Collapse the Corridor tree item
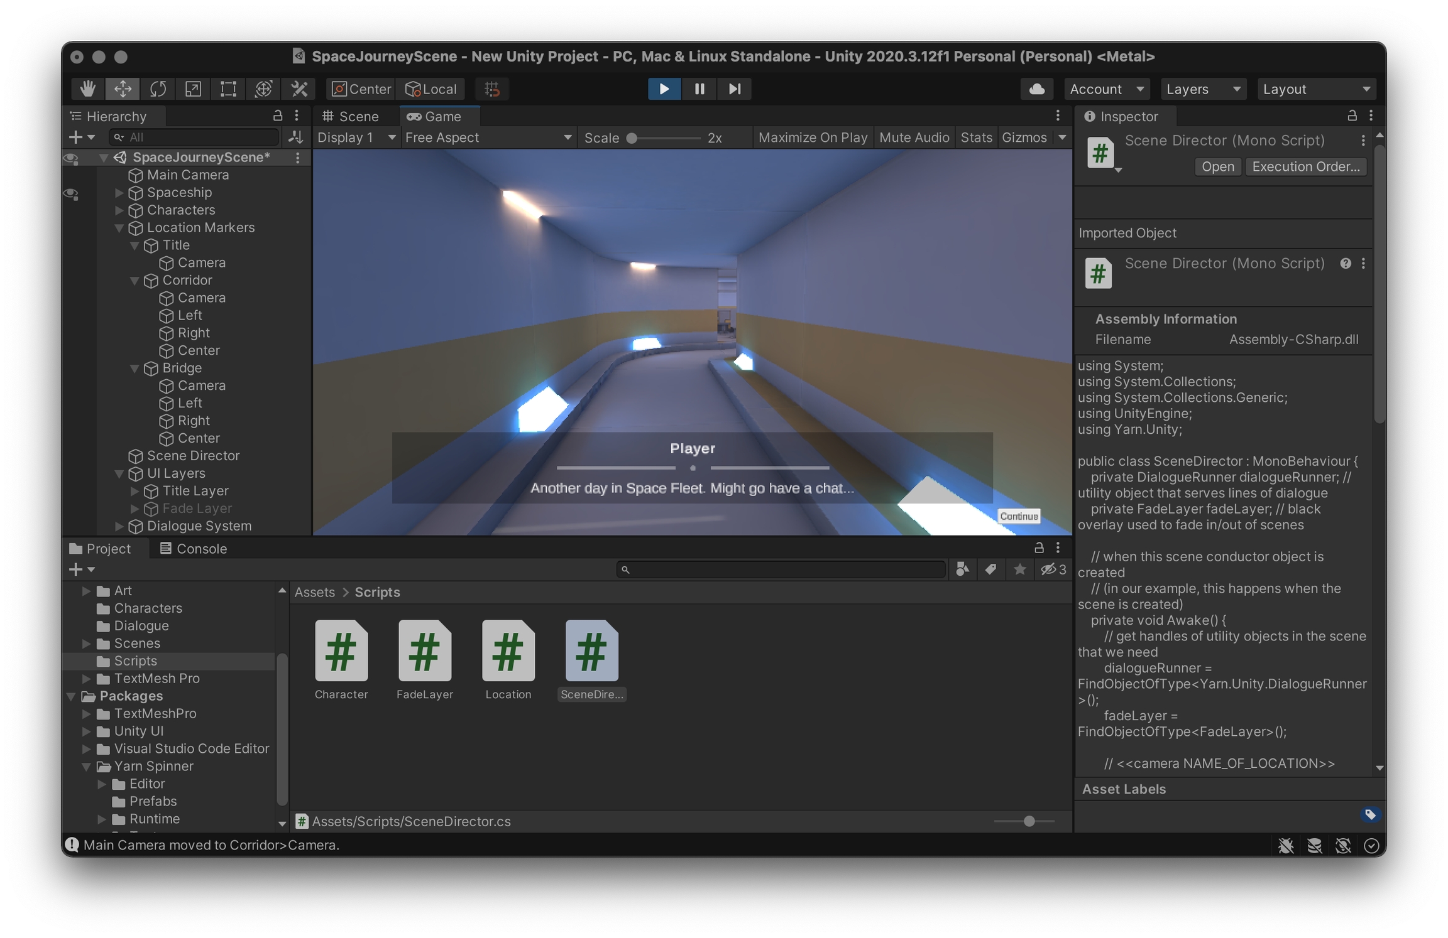This screenshot has height=938, width=1448. (x=134, y=281)
